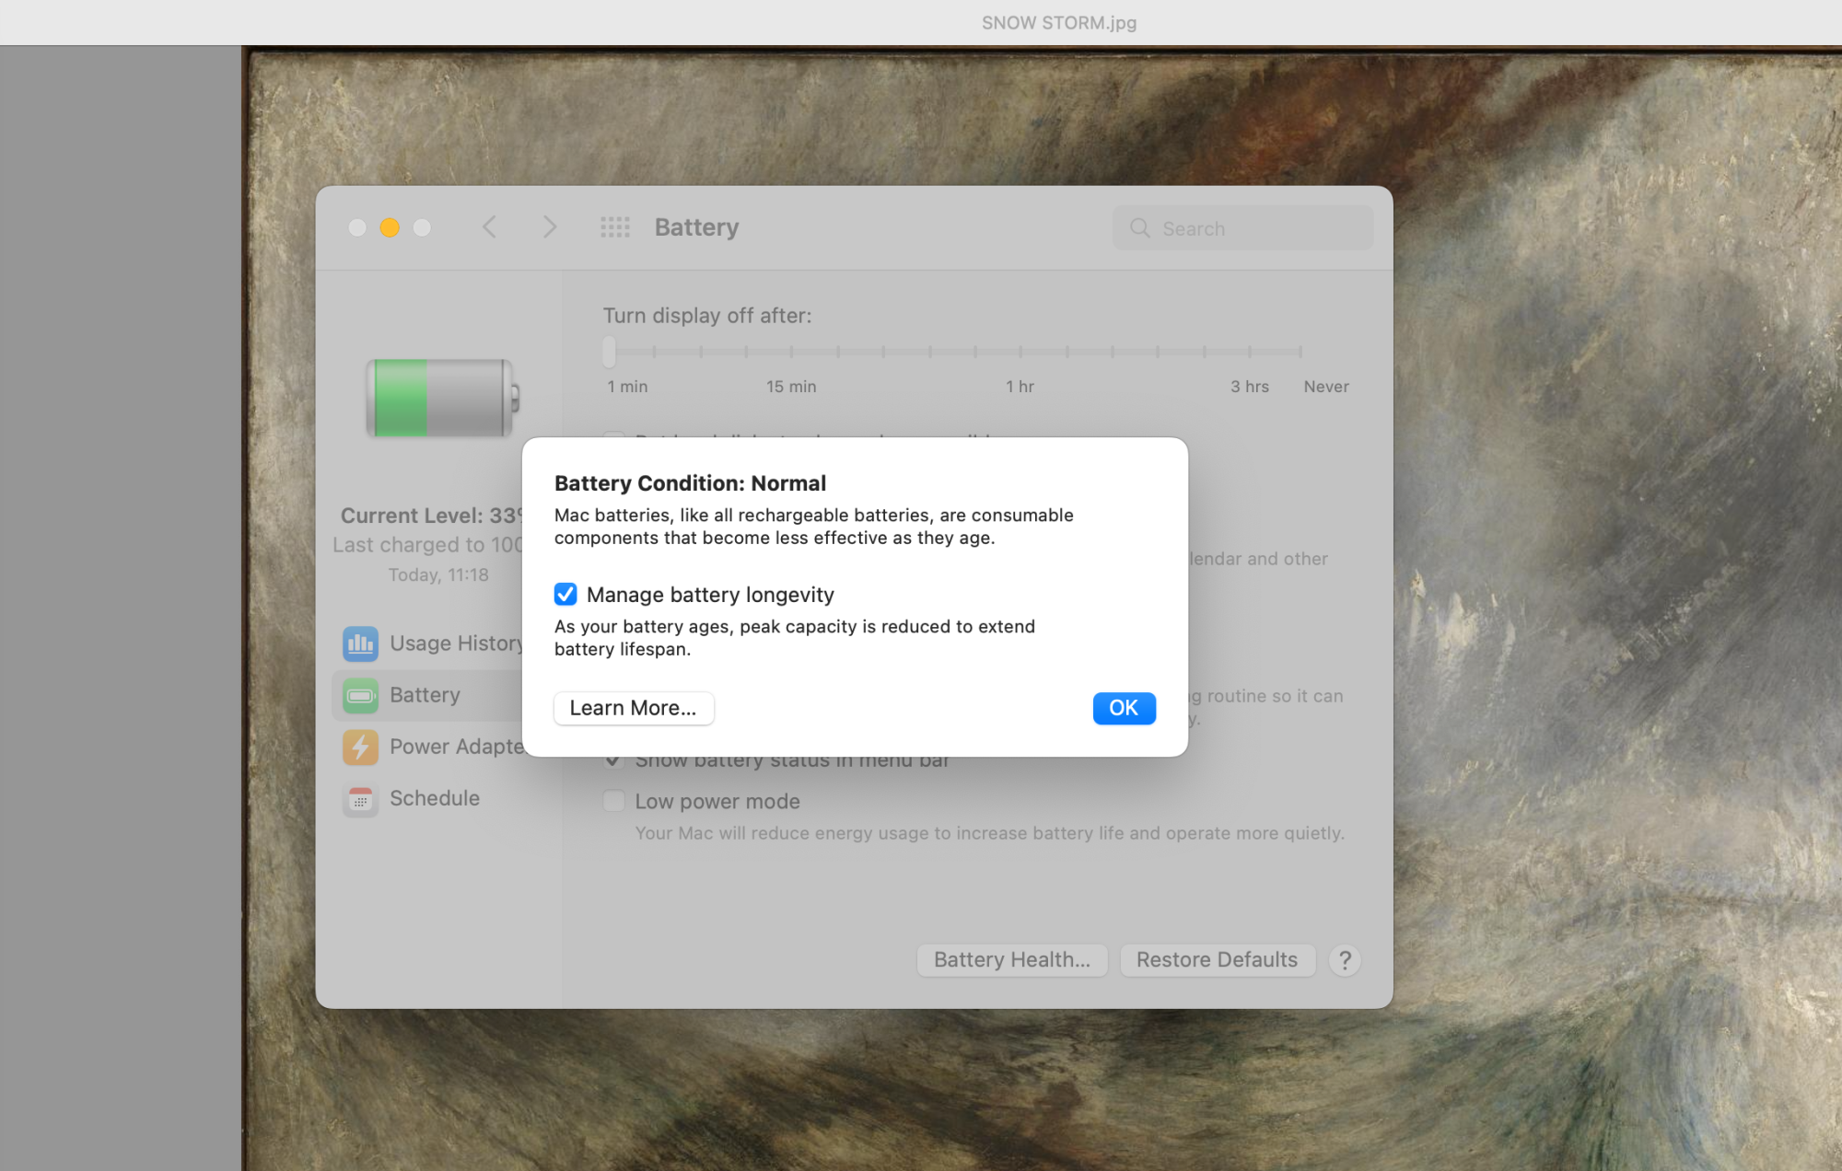Click the Restore Defaults button
The width and height of the screenshot is (1842, 1171).
coord(1215,959)
